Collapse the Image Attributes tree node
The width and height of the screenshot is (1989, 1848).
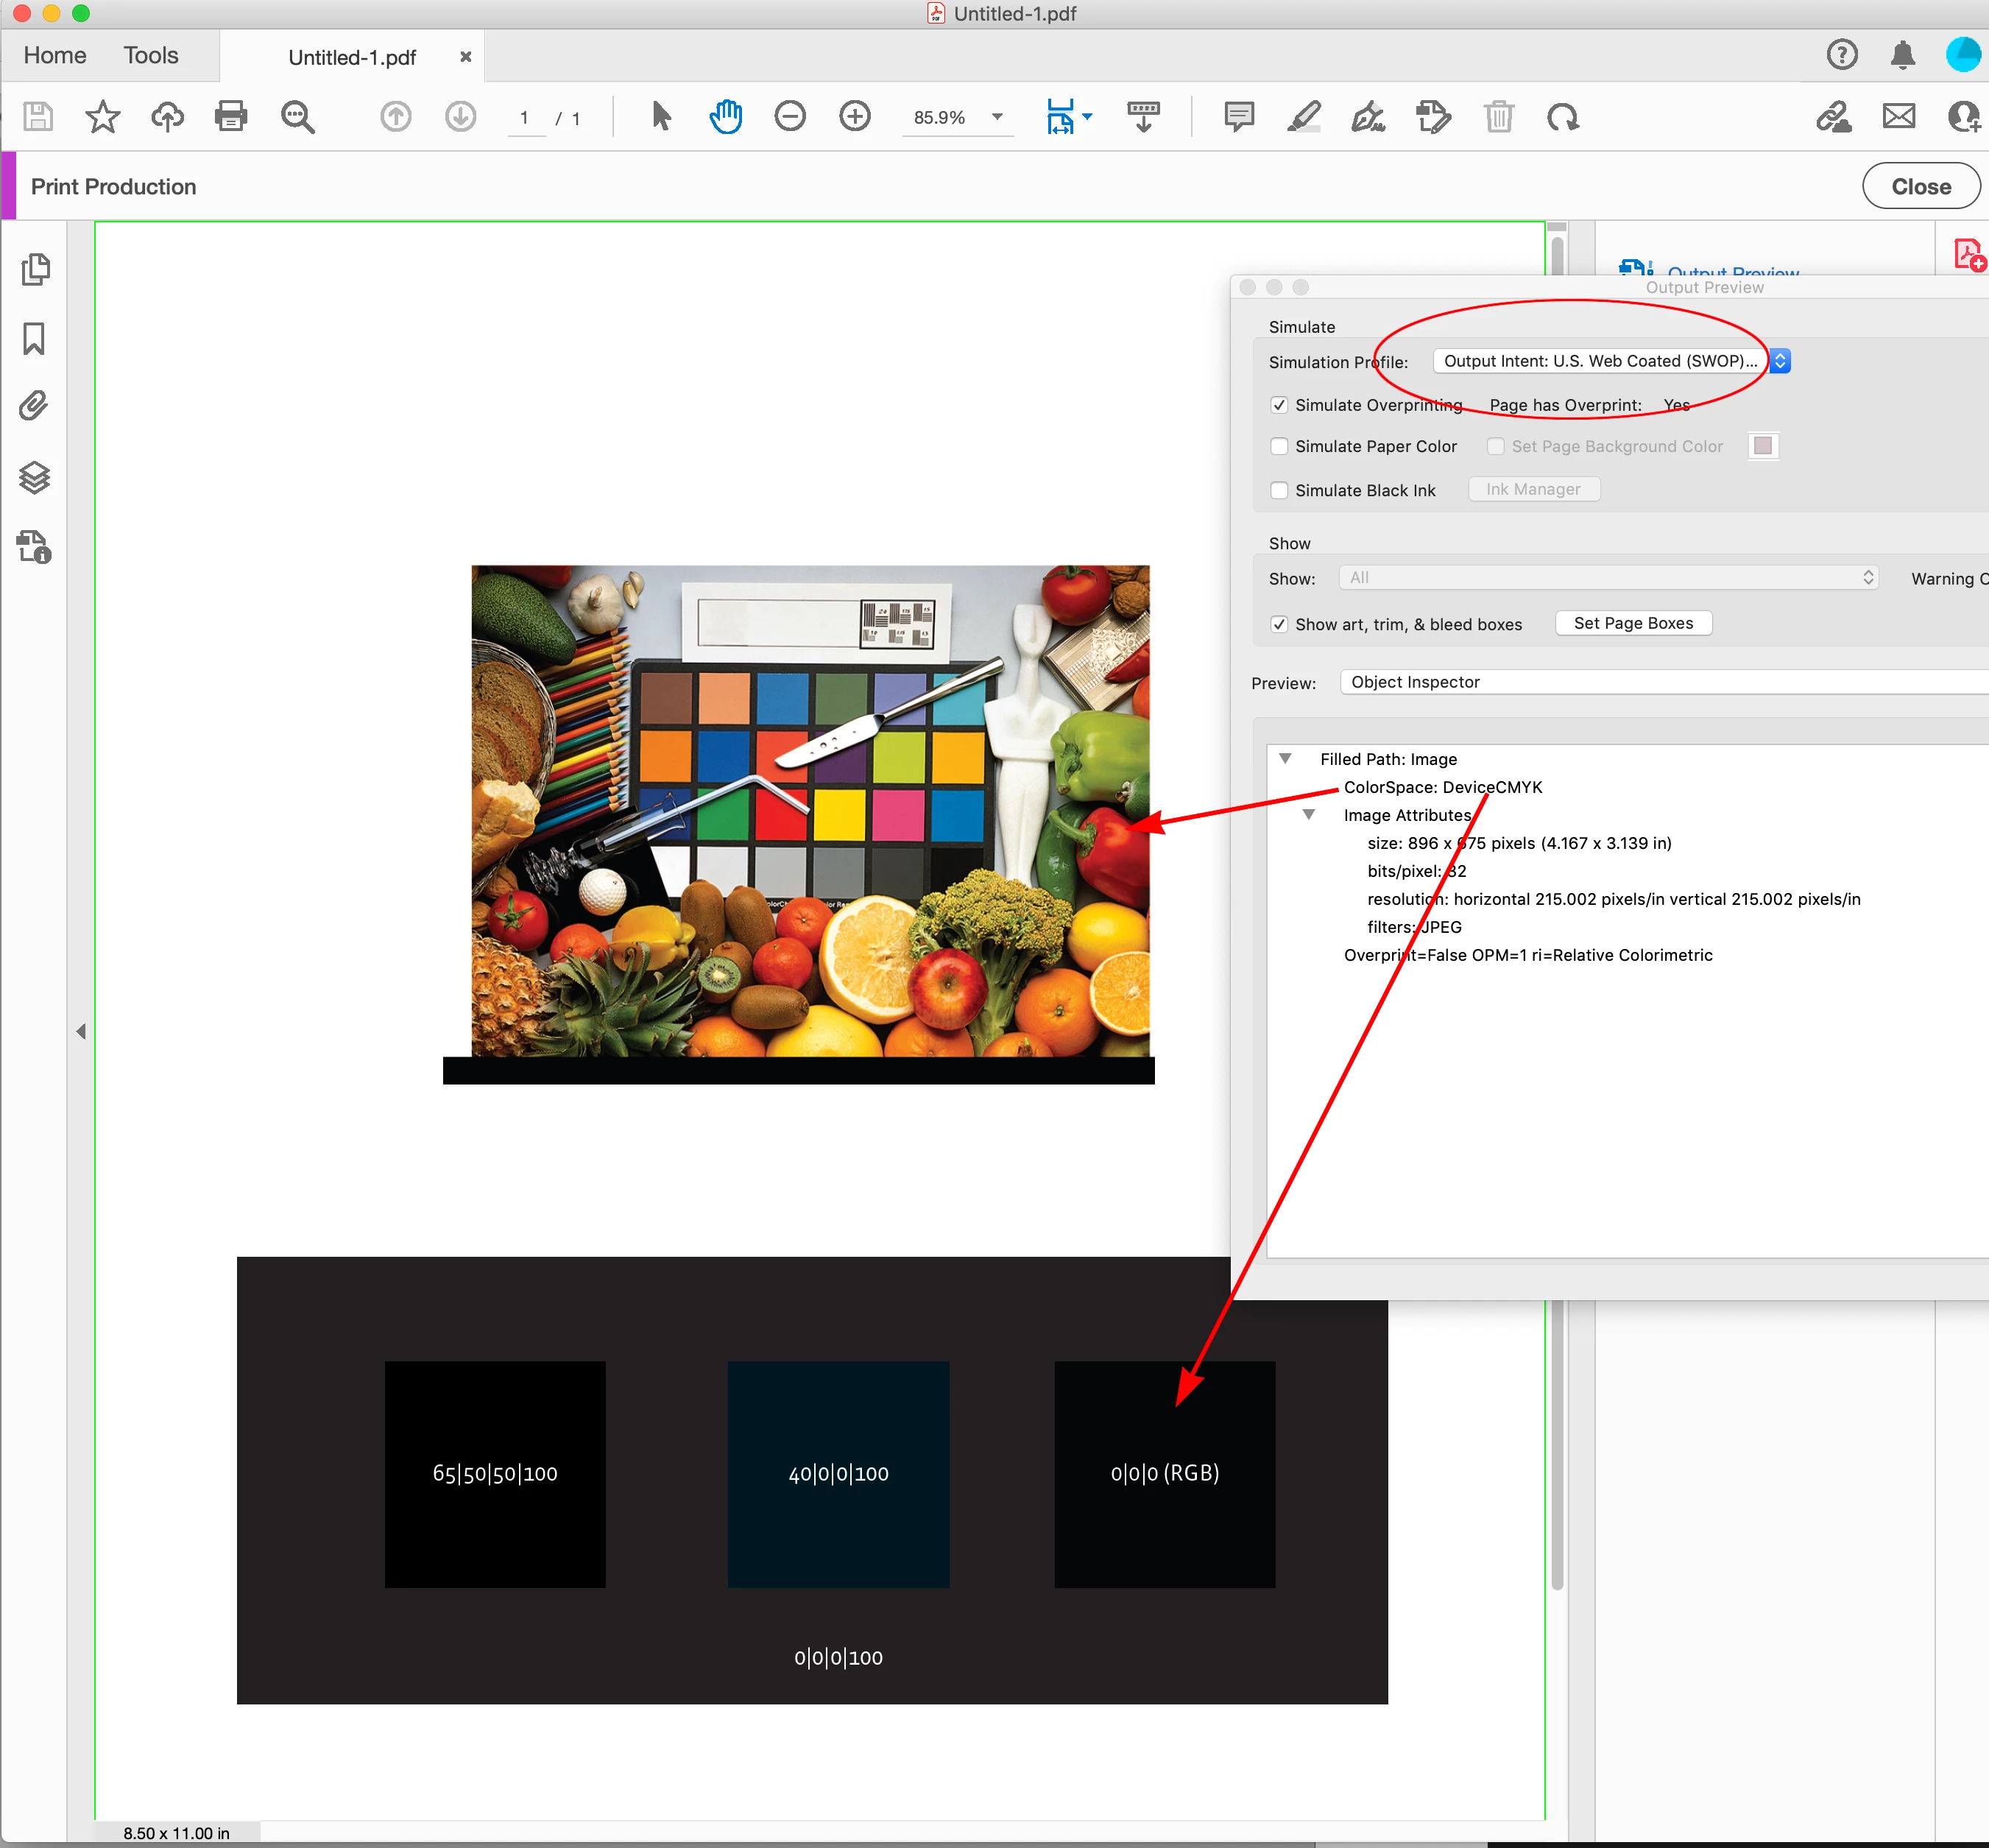1308,815
